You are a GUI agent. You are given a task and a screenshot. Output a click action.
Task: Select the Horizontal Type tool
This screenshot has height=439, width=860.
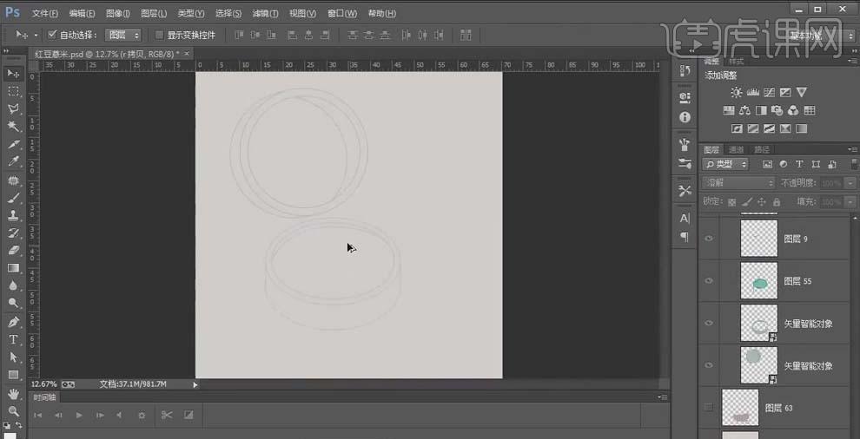(x=14, y=339)
